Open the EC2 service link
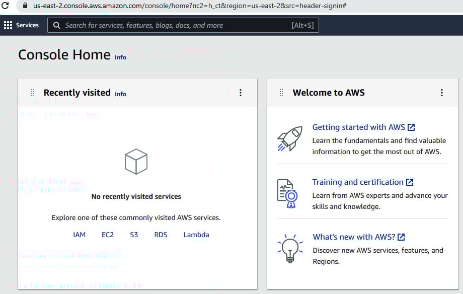Screen dimensions: 463x294 point(108,235)
